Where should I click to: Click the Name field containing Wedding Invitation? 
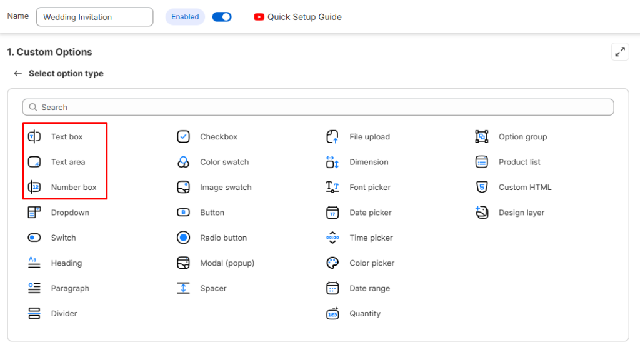94,17
